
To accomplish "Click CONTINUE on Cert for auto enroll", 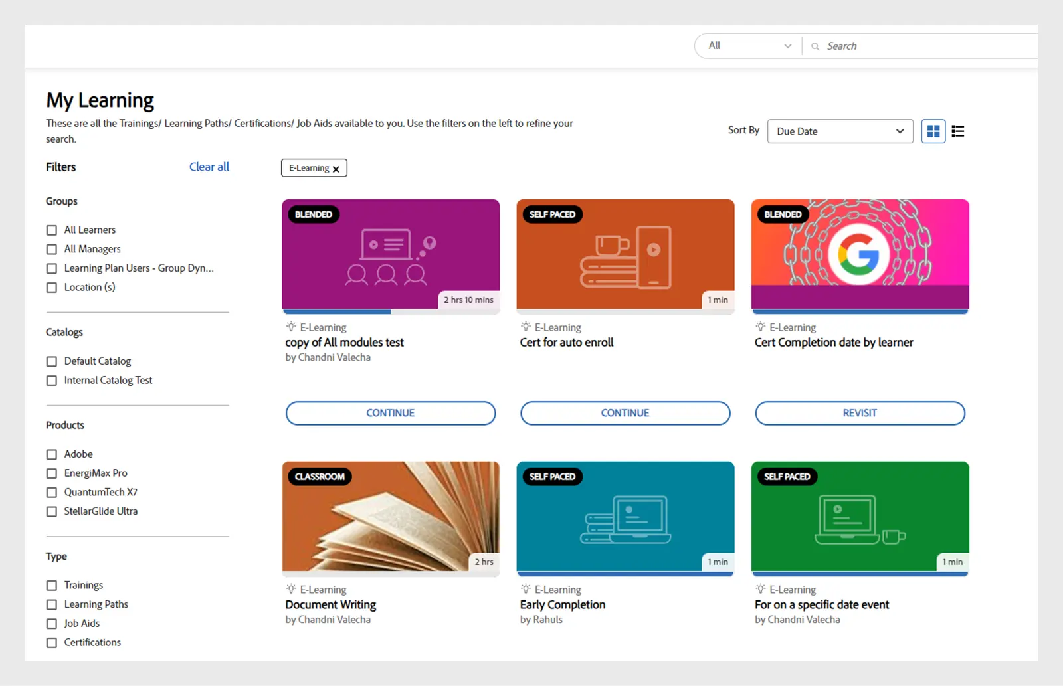I will tap(625, 412).
